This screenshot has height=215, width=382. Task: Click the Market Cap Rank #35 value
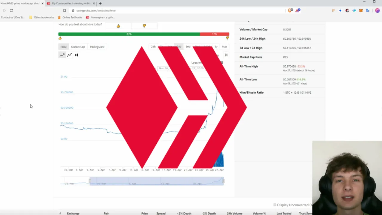tap(285, 57)
